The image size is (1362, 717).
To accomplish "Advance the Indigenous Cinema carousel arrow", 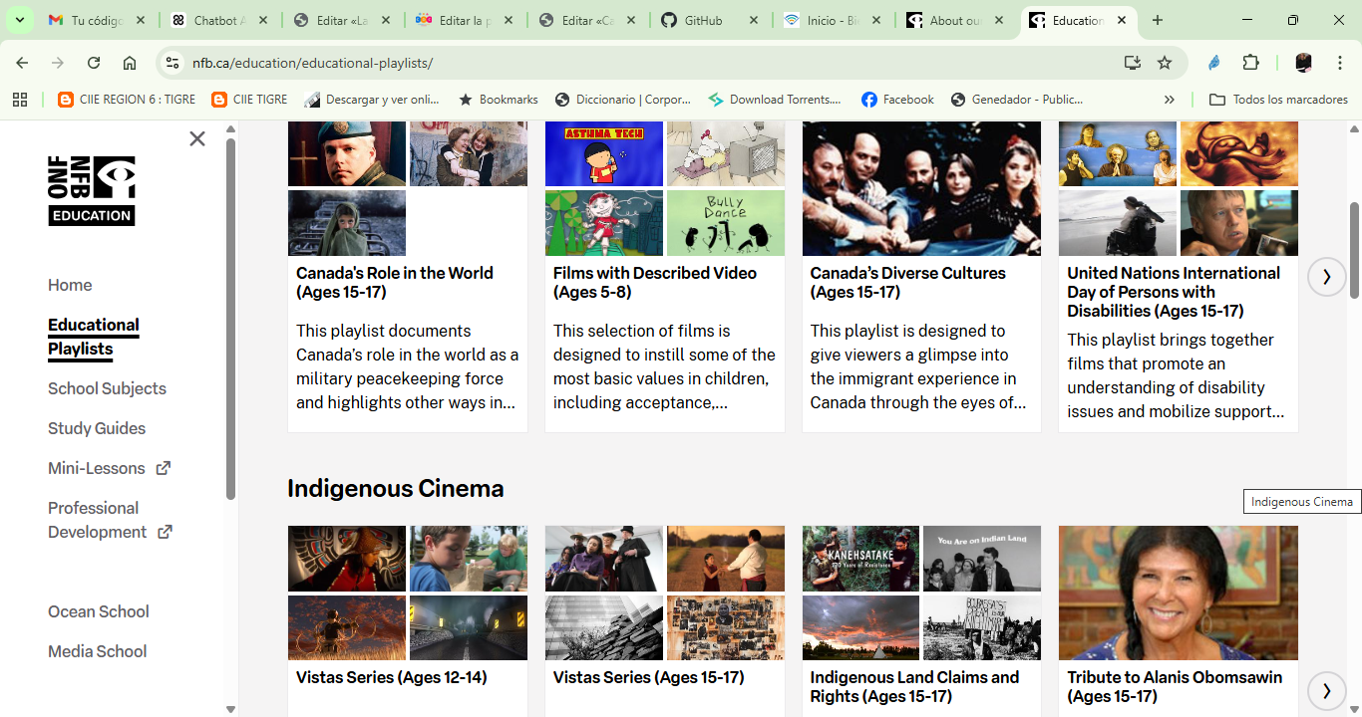I will click(x=1326, y=690).
